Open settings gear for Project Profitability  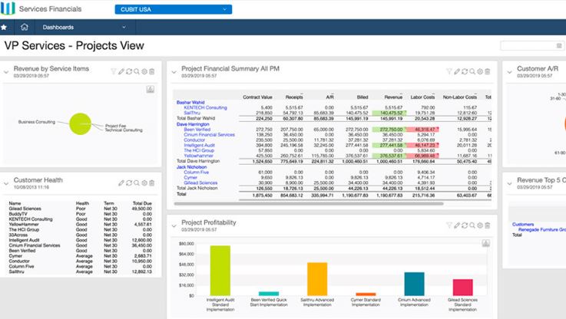(480, 225)
